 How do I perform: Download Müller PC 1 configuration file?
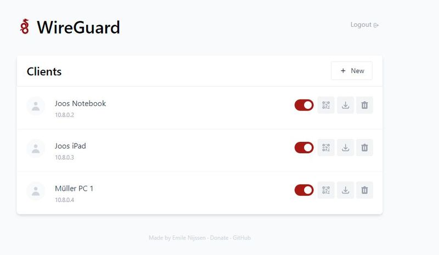345,190
